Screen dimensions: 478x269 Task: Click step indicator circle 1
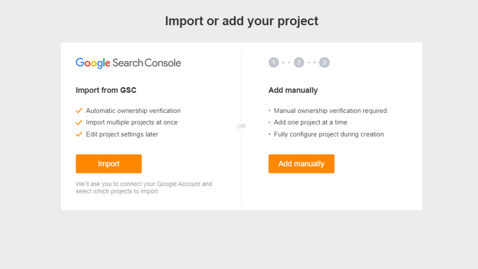click(273, 62)
